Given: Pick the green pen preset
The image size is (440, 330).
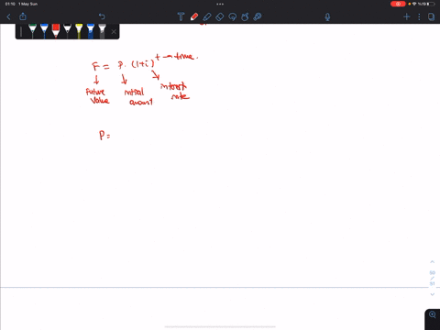Looking at the screenshot, I should point(32,31).
